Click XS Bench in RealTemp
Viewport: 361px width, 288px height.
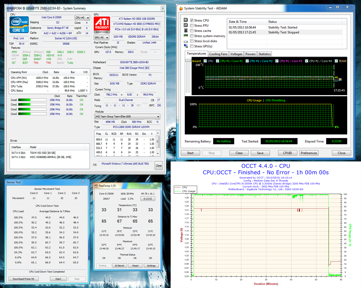(x=119, y=265)
